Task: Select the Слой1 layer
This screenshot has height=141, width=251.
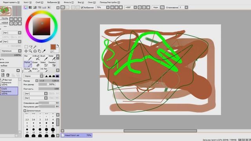Action: [9, 91]
